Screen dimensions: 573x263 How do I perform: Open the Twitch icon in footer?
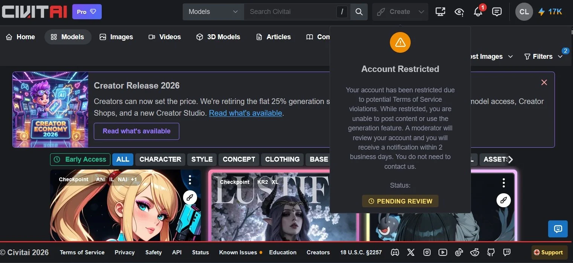[507, 252]
